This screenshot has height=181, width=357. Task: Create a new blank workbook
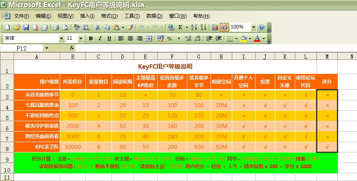(8, 28)
